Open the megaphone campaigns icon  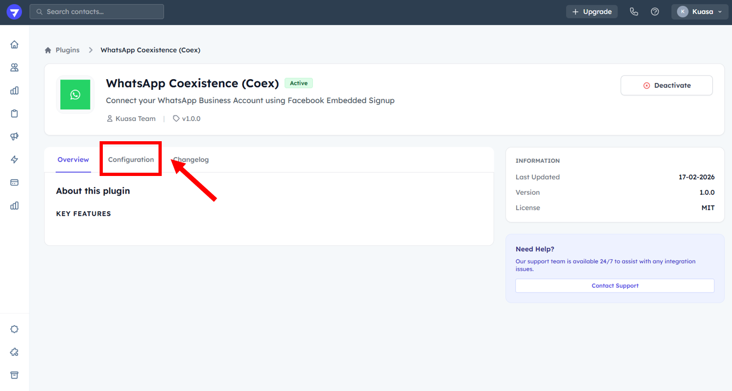pos(14,136)
